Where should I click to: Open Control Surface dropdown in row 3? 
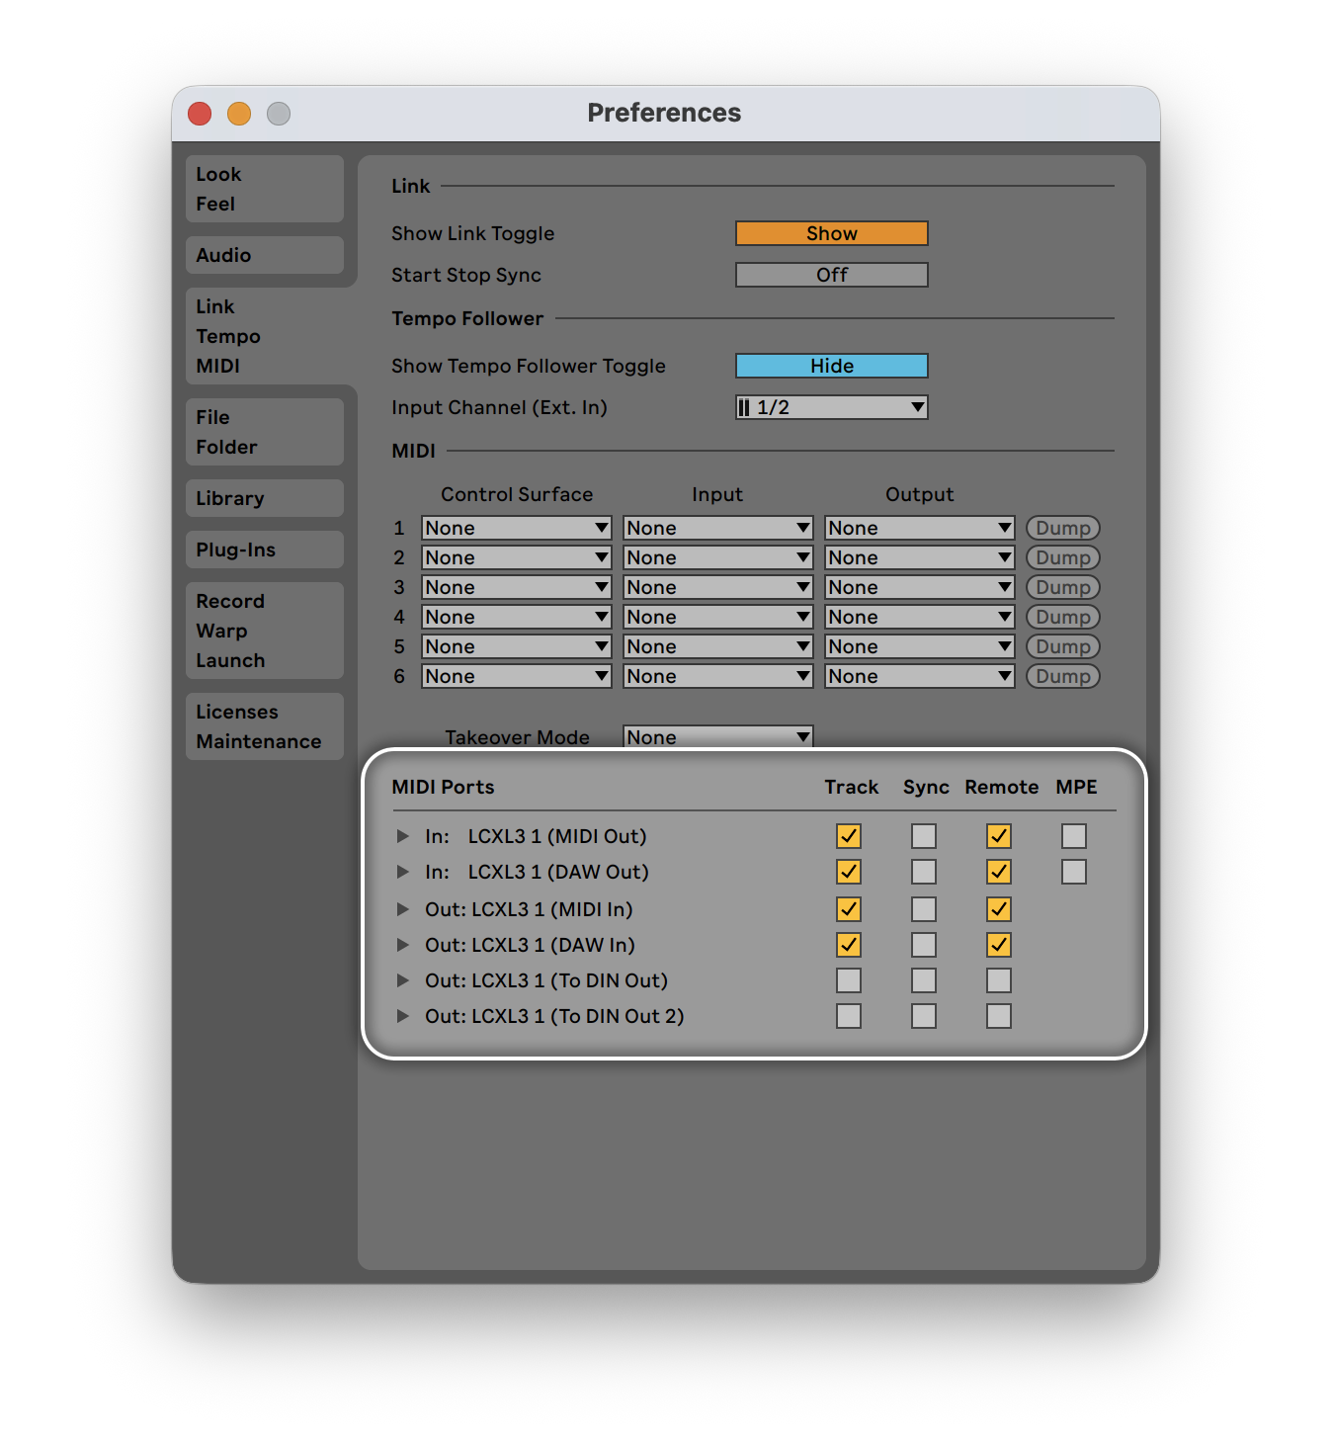(x=517, y=587)
